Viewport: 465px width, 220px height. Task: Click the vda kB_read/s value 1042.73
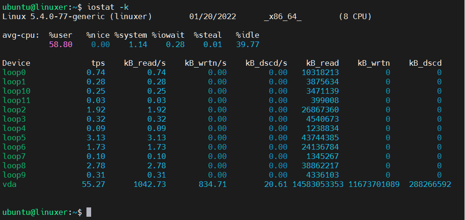pyautogui.click(x=150, y=185)
